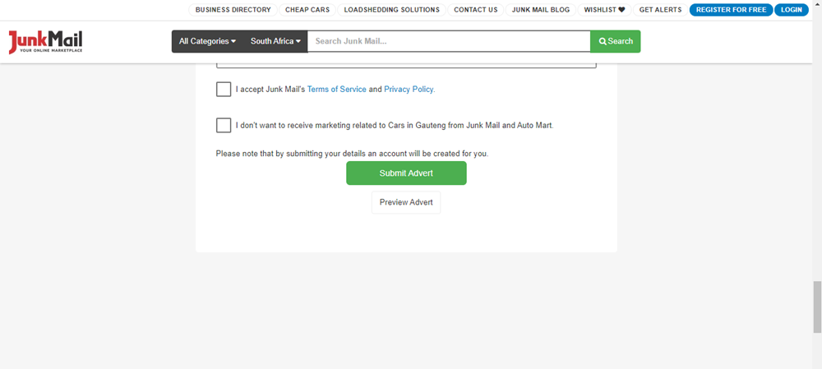The width and height of the screenshot is (822, 369).
Task: Open the South Africa location dropdown
Action: (x=275, y=41)
